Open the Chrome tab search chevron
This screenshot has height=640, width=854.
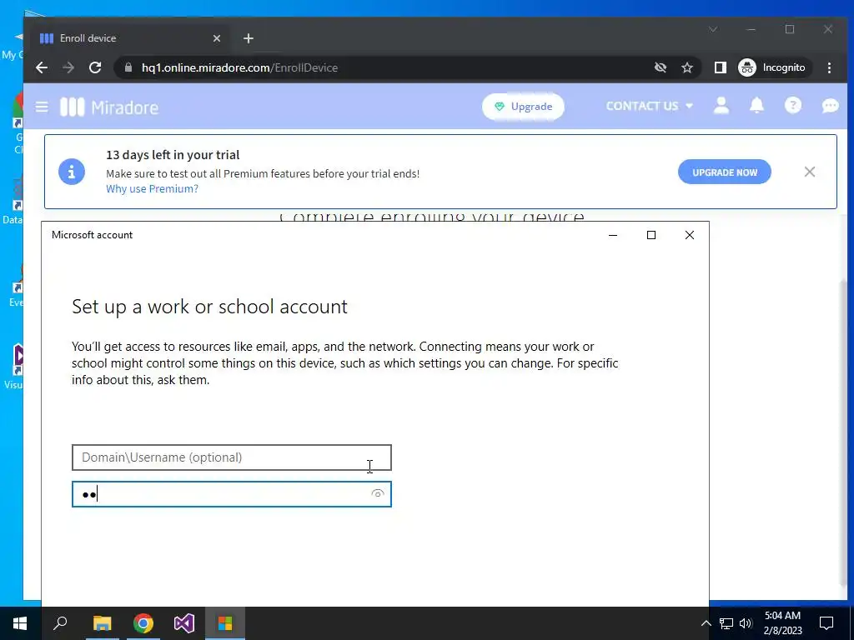click(713, 29)
